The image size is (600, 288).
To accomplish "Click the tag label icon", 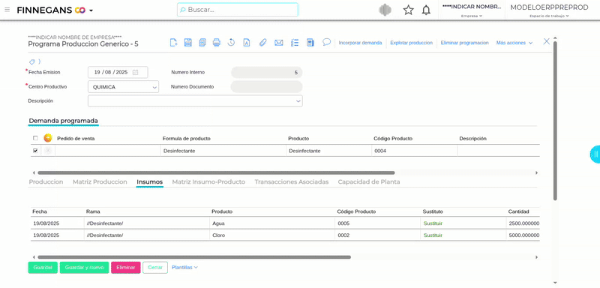I will point(32,61).
